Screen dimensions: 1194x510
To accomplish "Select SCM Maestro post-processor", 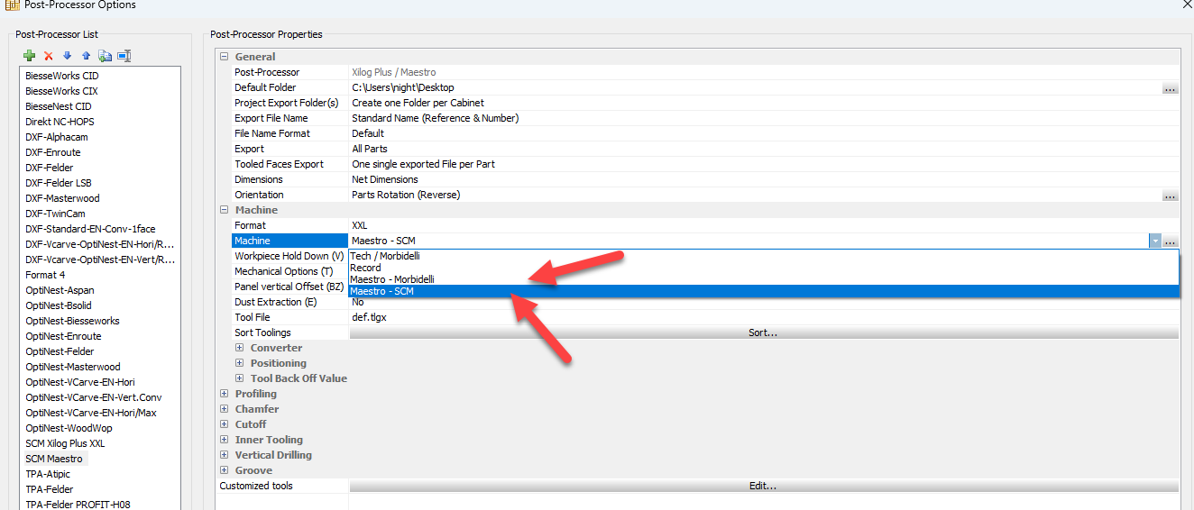I will pos(54,459).
